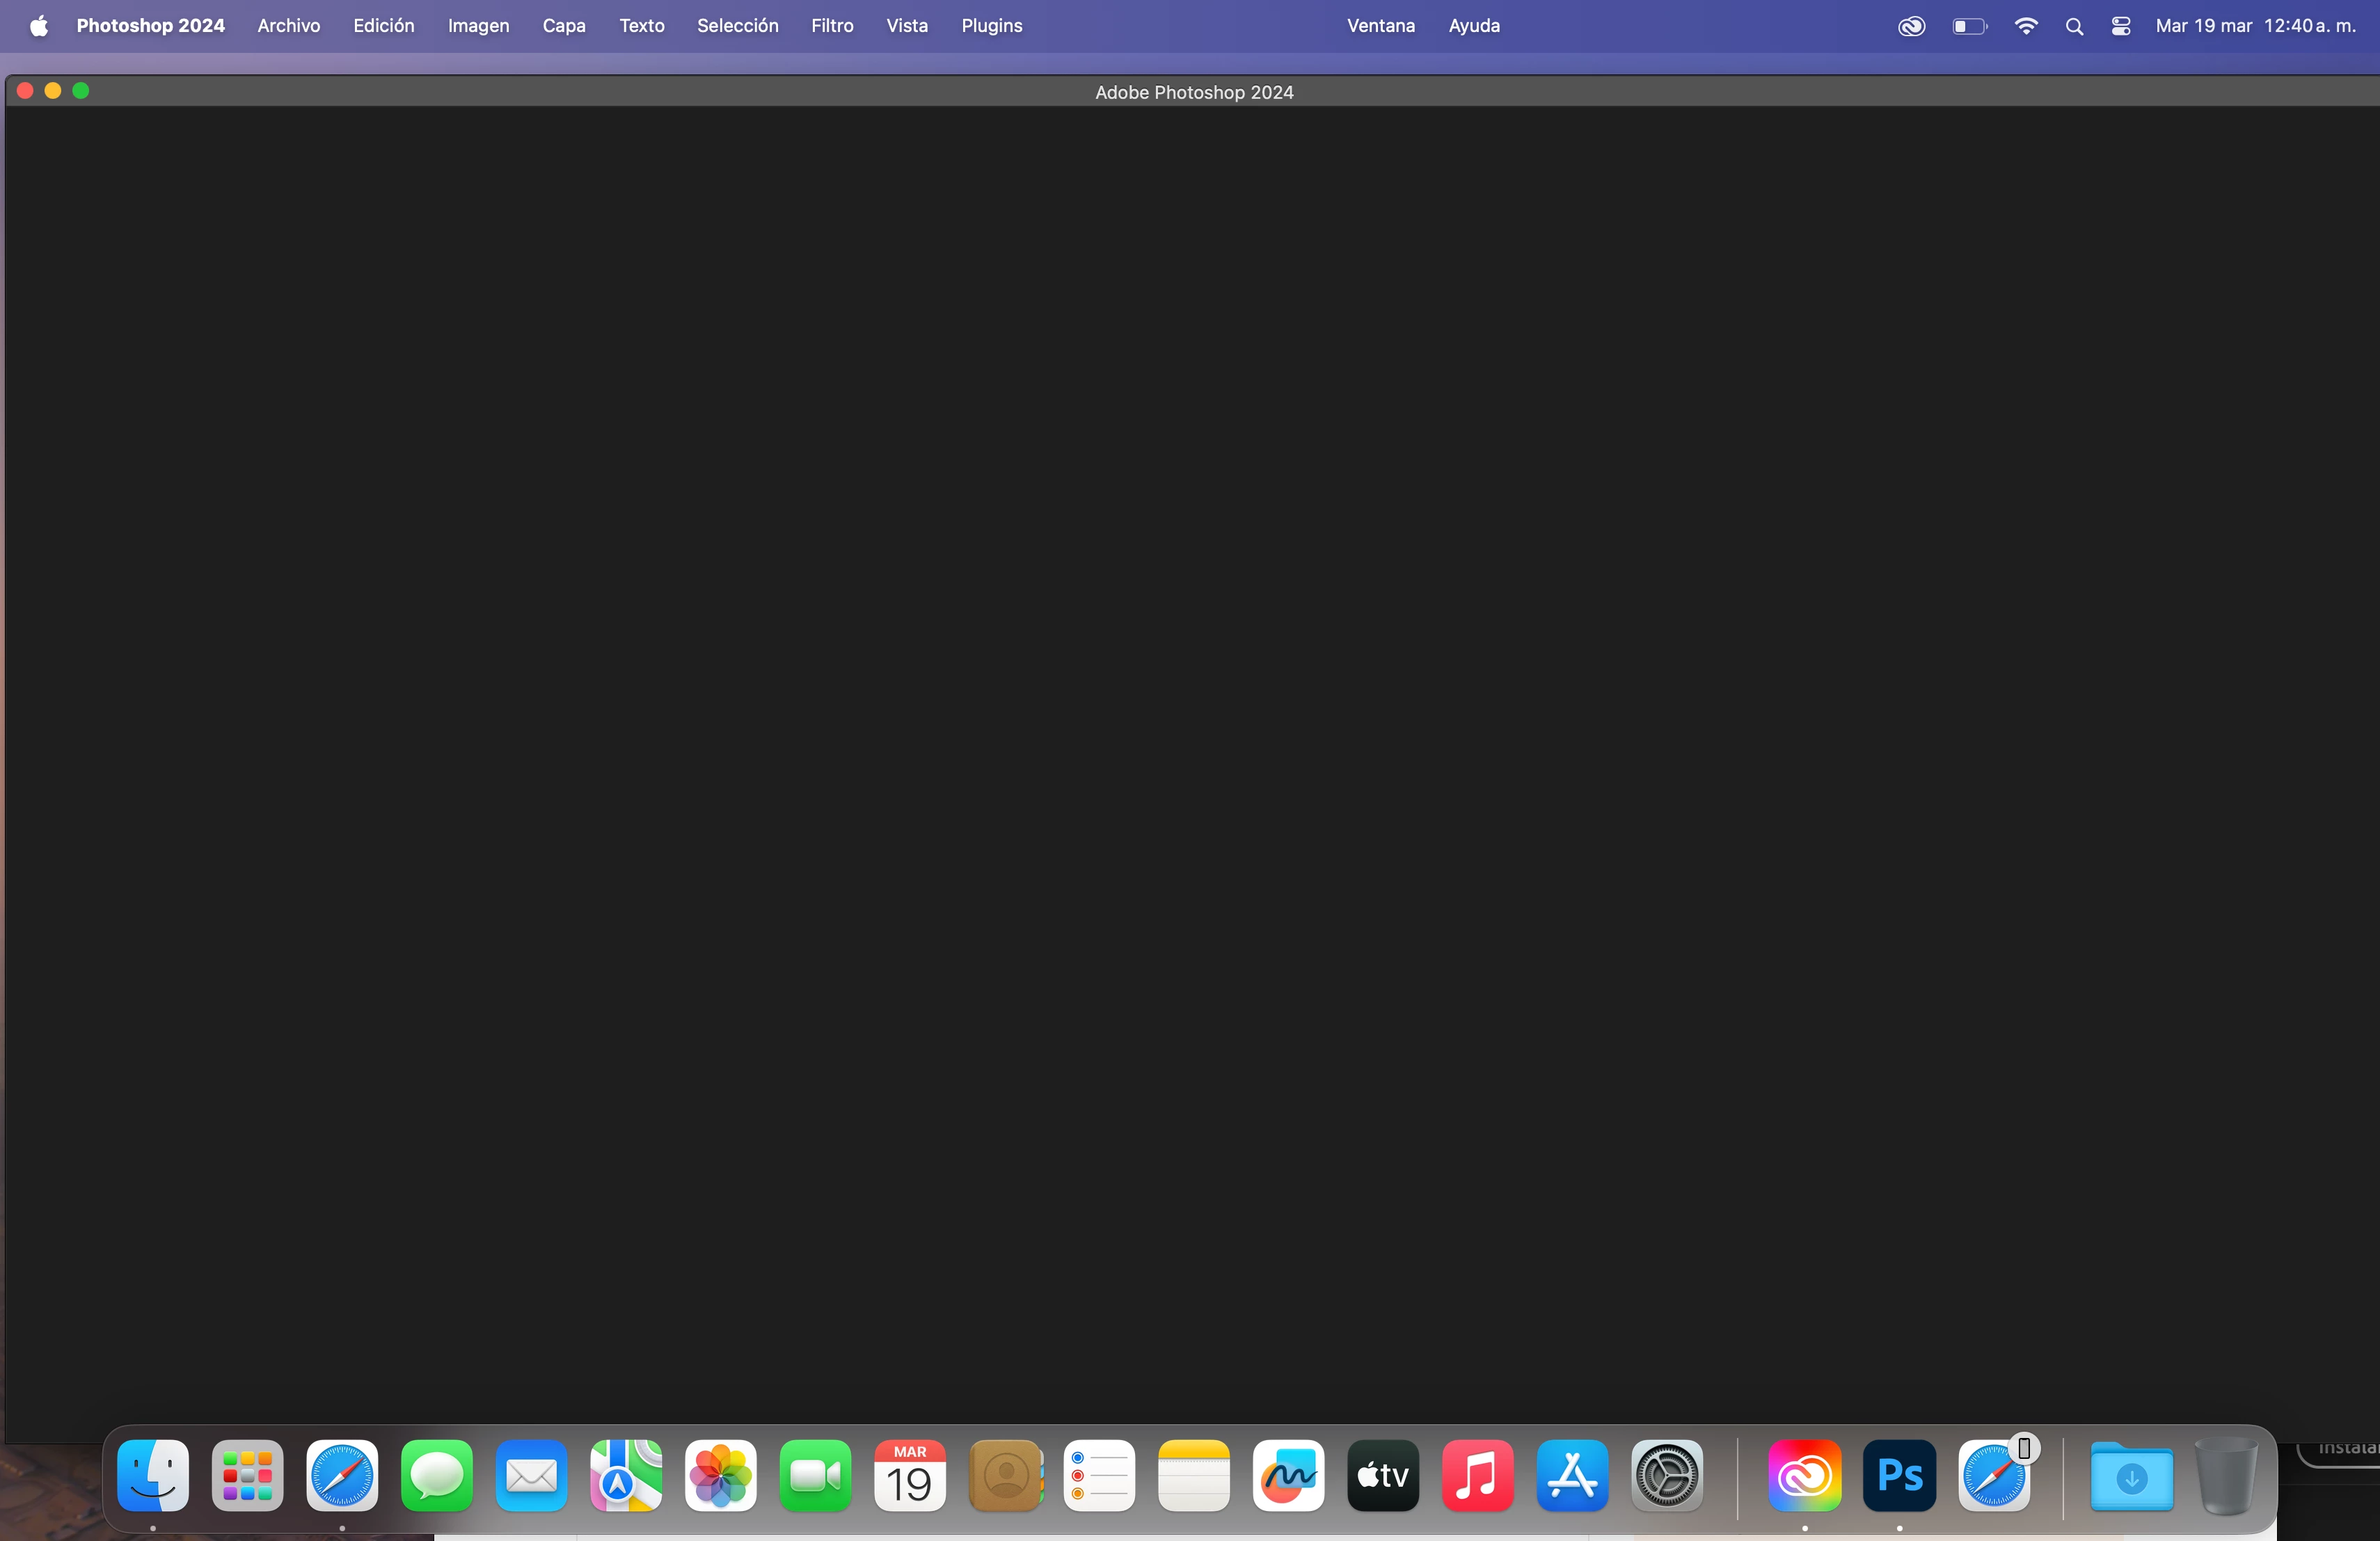Click the Creative Cloud menu bar icon

(1910, 27)
